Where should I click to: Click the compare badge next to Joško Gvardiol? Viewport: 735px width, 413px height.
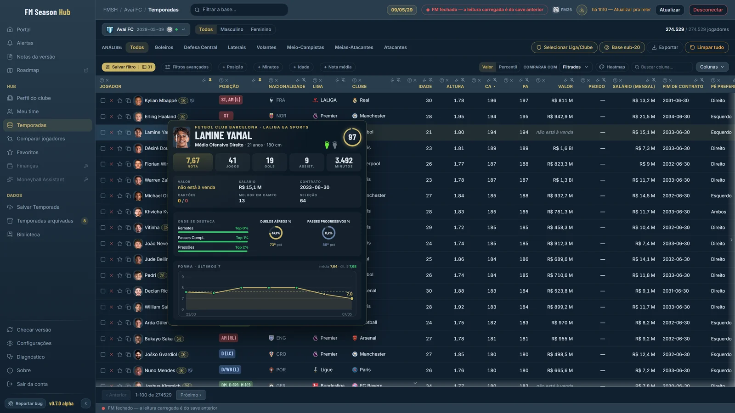tap(183, 355)
